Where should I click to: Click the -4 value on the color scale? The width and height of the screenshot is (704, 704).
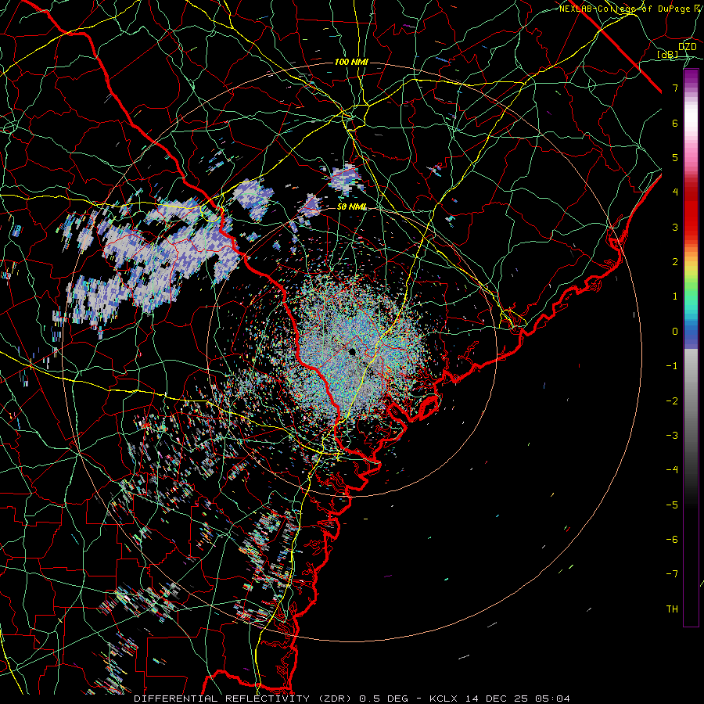[x=672, y=470]
